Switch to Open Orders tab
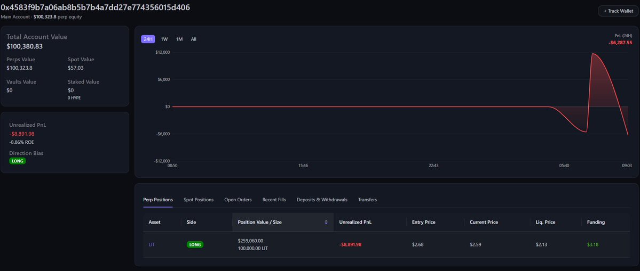640x271 pixels. click(x=238, y=200)
